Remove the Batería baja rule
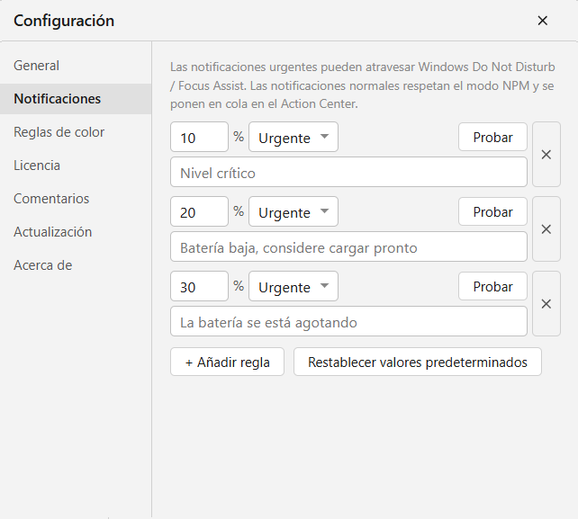Screen dimensions: 578x519 tap(546, 229)
